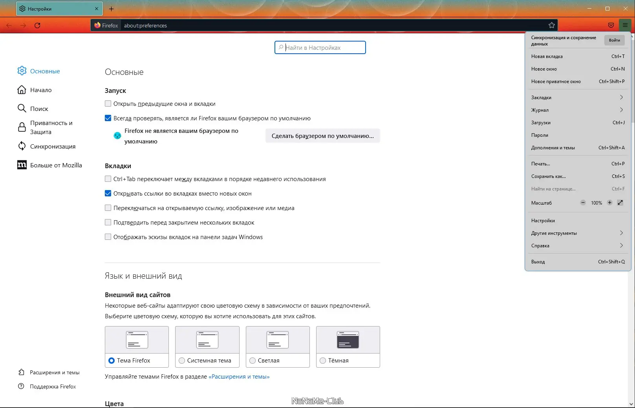Select the Тема Firefox radio option
Image resolution: width=635 pixels, height=408 pixels.
click(112, 361)
